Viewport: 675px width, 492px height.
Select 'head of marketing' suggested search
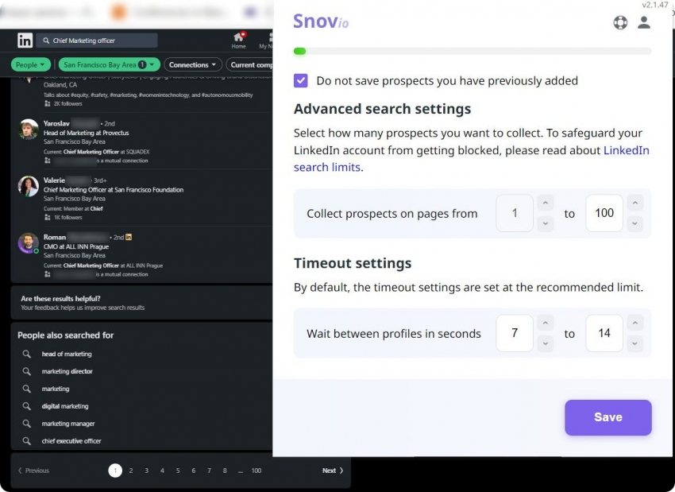pyautogui.click(x=67, y=354)
